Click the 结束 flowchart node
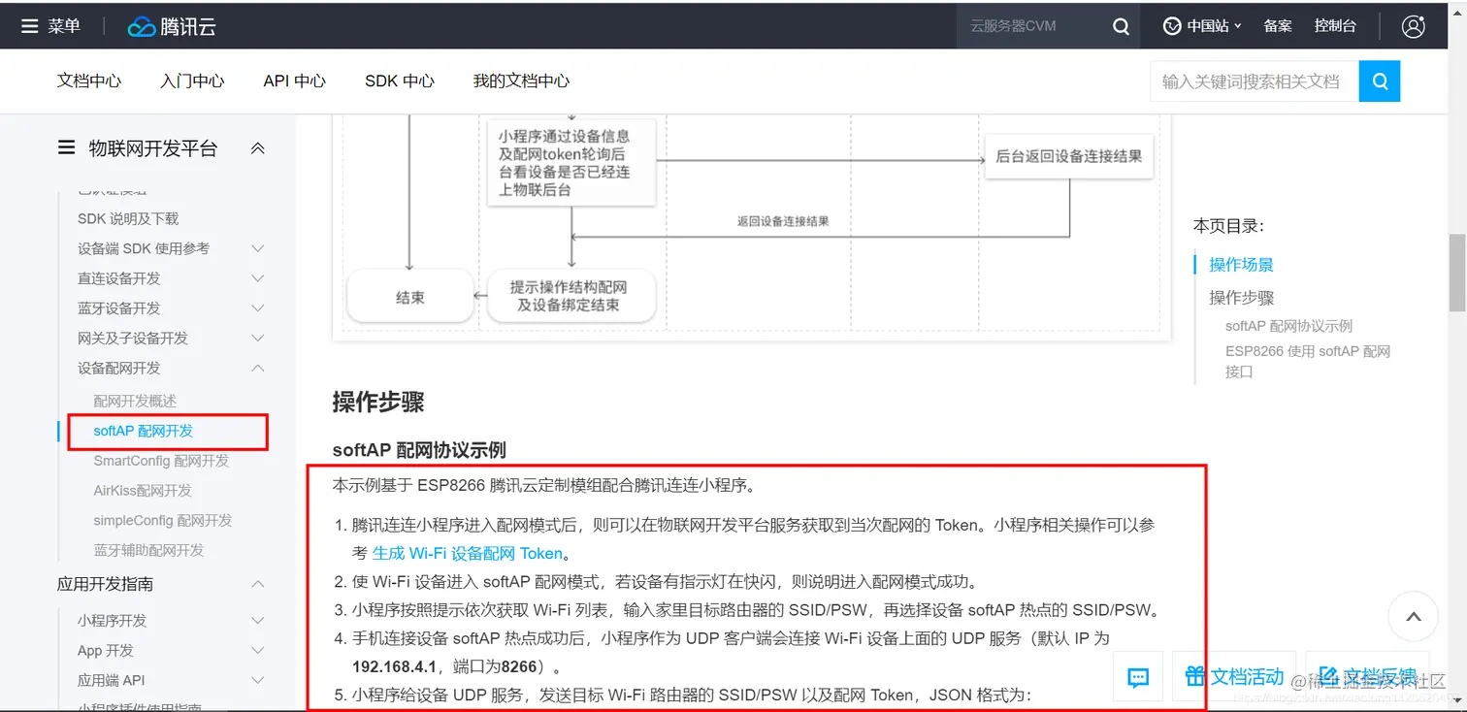The image size is (1467, 712). (x=410, y=298)
